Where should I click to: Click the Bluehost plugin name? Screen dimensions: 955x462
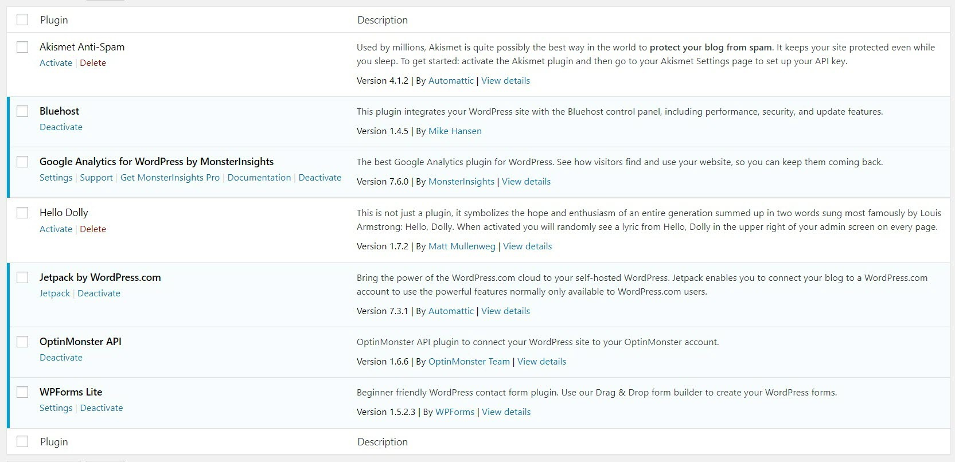pyautogui.click(x=59, y=111)
